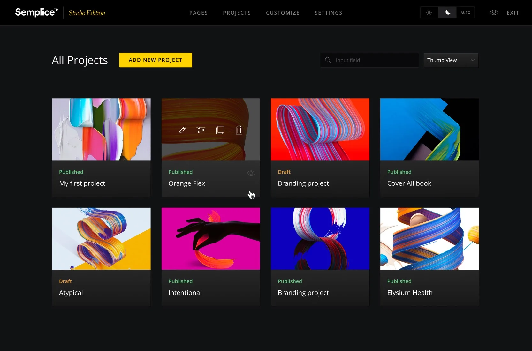532x351 pixels.
Task: Open the red Draft Branding project thumbnail
Action: tap(320, 129)
